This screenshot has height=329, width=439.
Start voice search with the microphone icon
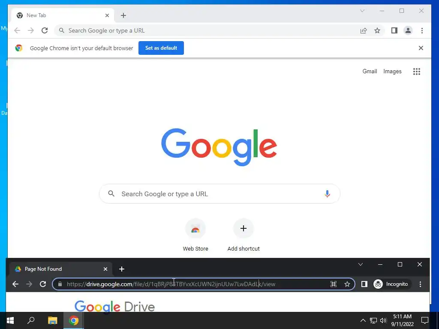(x=327, y=194)
